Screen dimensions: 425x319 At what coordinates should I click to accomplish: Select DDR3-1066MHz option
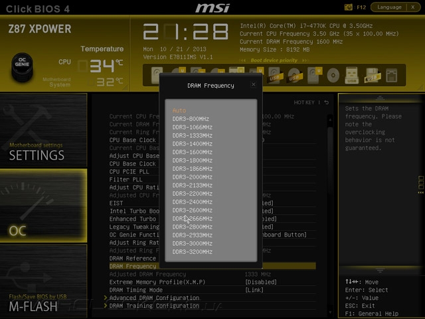(x=192, y=127)
